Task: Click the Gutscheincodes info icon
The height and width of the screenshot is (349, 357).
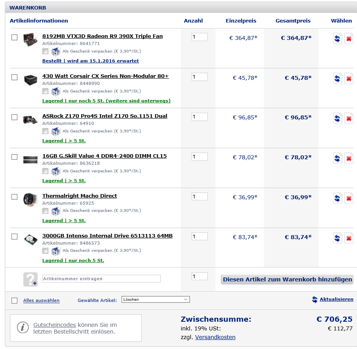Action: click(23, 328)
